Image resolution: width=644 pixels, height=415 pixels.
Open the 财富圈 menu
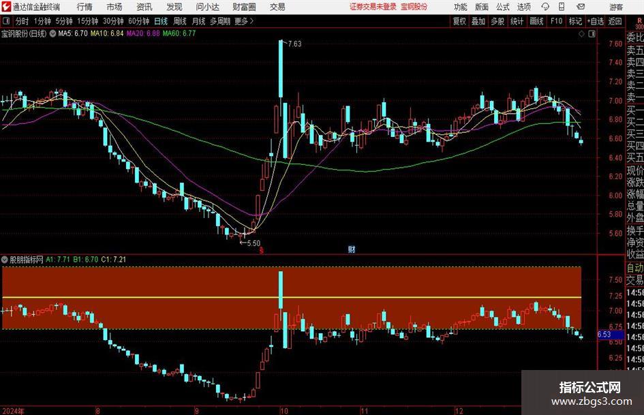point(244,7)
